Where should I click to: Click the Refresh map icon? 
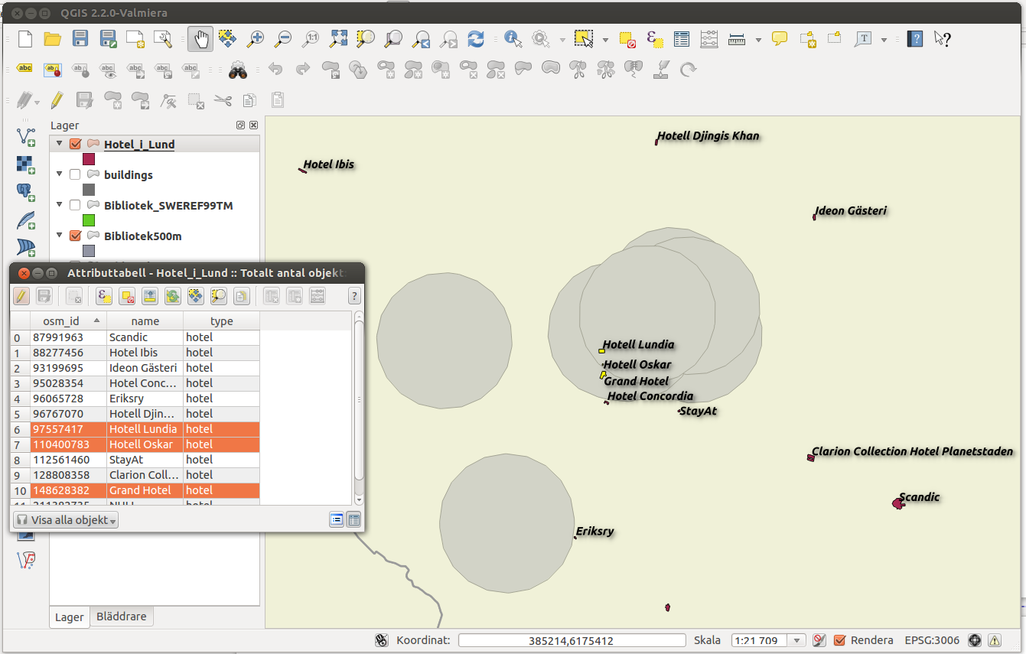[476, 39]
